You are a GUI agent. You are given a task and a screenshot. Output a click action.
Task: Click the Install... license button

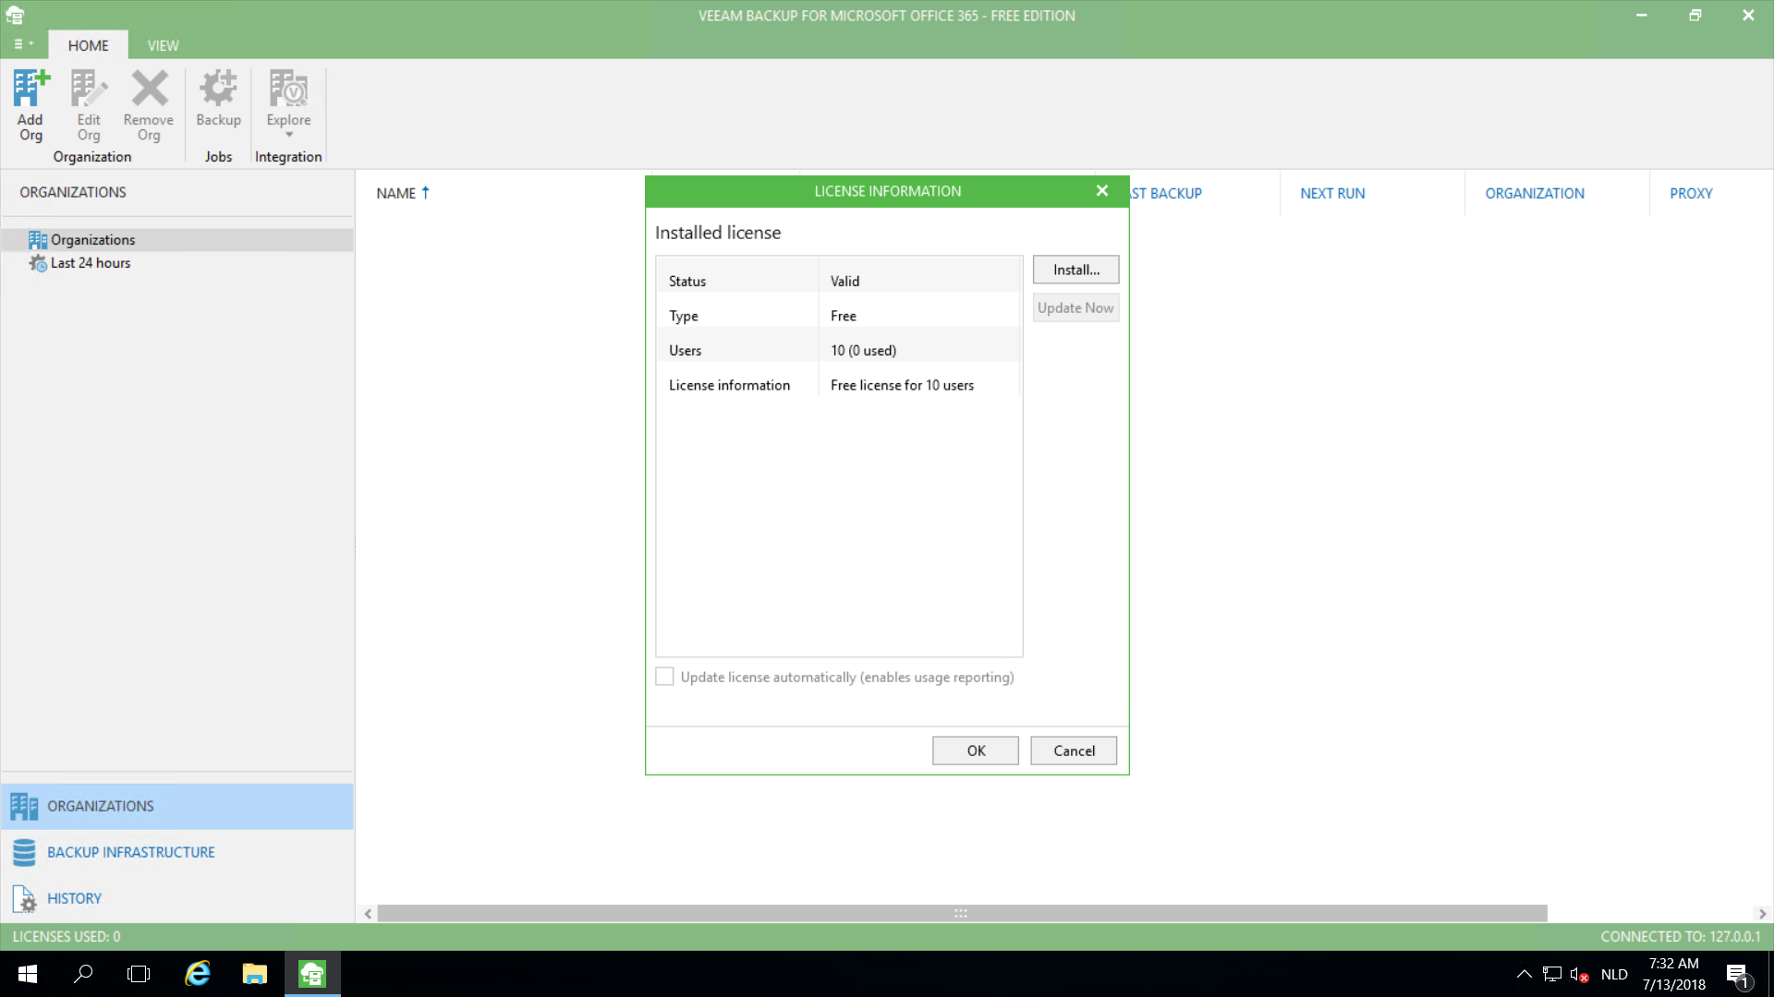[1075, 270]
